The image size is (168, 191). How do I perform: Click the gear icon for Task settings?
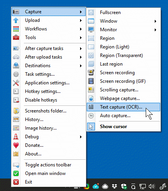pos(16,74)
